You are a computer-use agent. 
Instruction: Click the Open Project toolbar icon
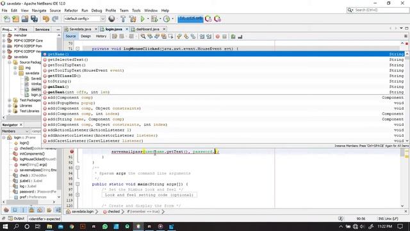[25, 19]
